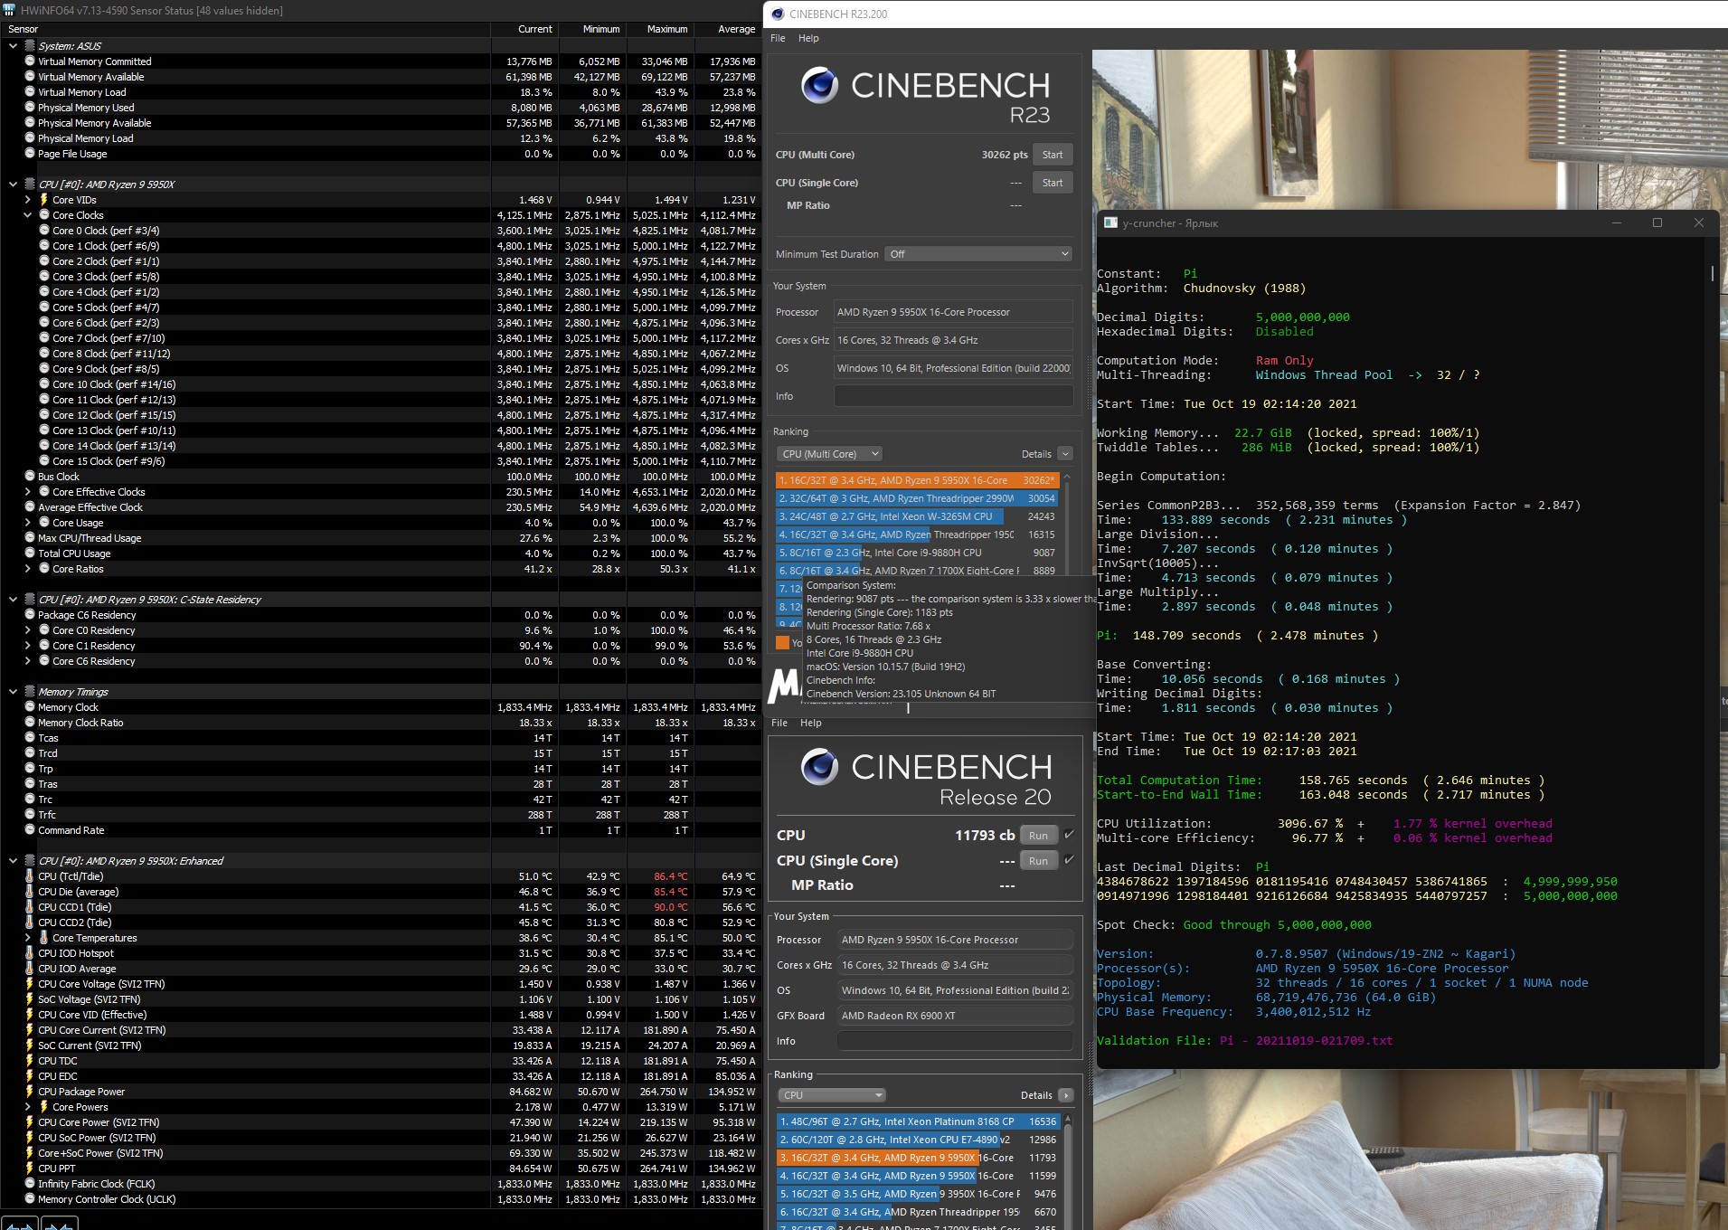This screenshot has height=1230, width=1728.
Task: Click the clock icon beside Core 0 Clock
Action: 44,231
